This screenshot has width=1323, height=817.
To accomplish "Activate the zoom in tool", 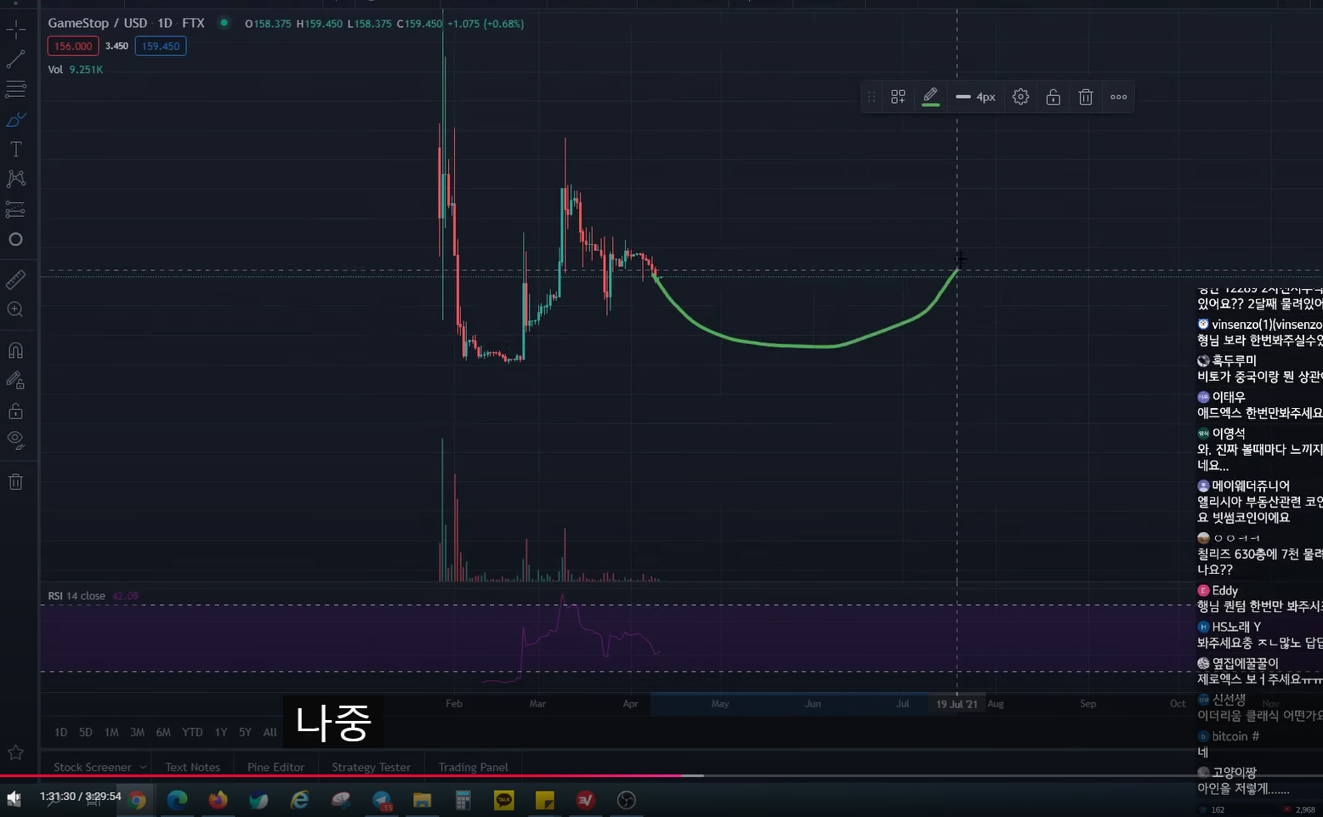I will pos(15,309).
